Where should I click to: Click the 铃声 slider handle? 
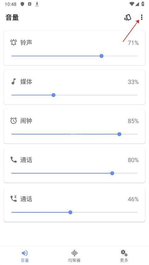click(x=102, y=56)
